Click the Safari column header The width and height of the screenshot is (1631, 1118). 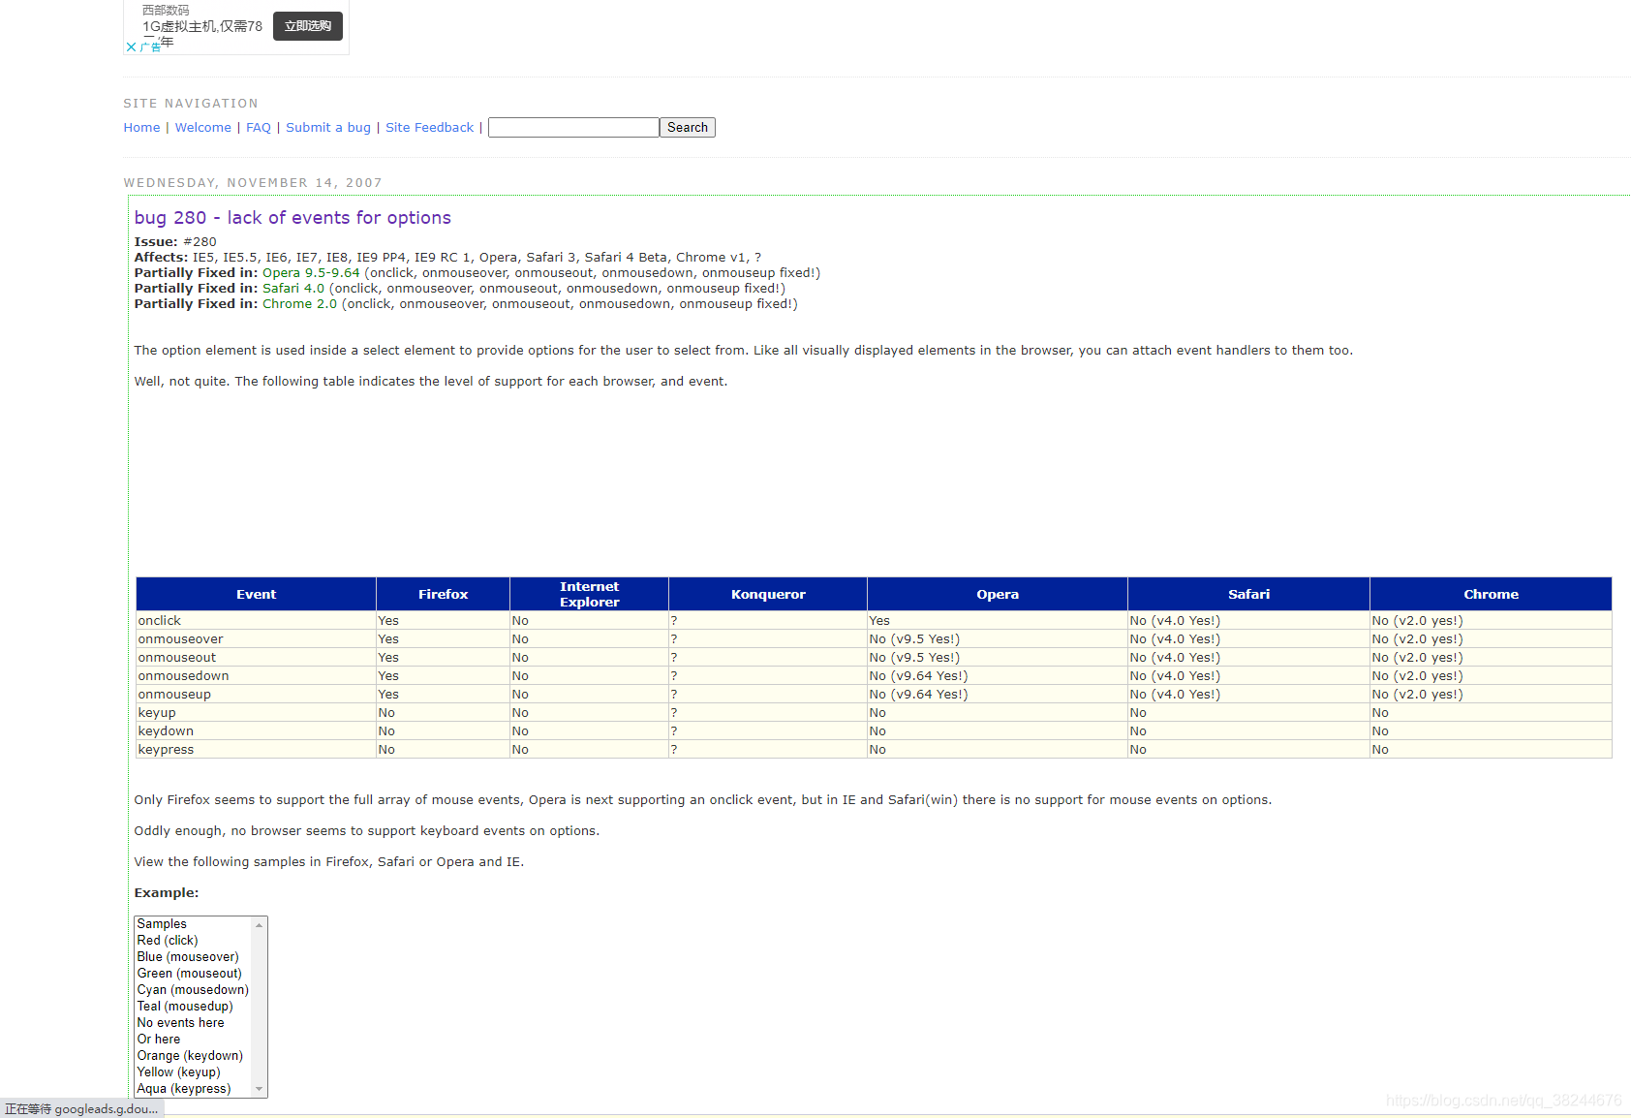1249,594
